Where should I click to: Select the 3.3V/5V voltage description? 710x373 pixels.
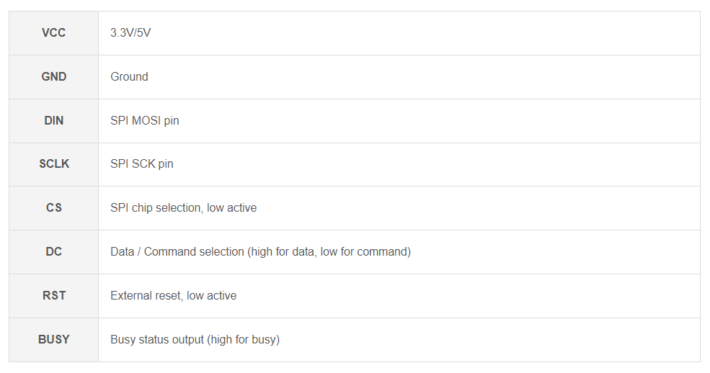[x=130, y=33]
